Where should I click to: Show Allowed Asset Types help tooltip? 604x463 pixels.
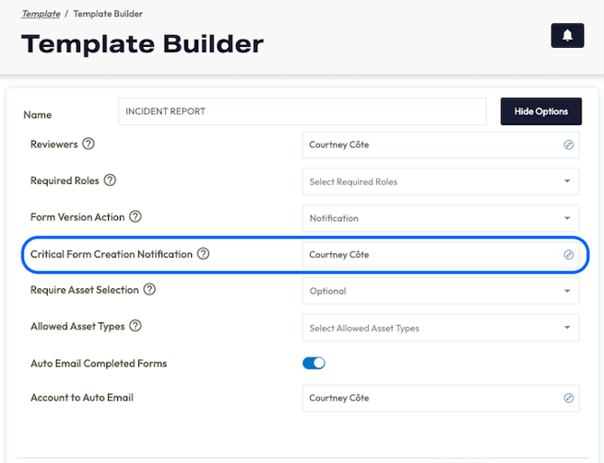[x=135, y=326]
